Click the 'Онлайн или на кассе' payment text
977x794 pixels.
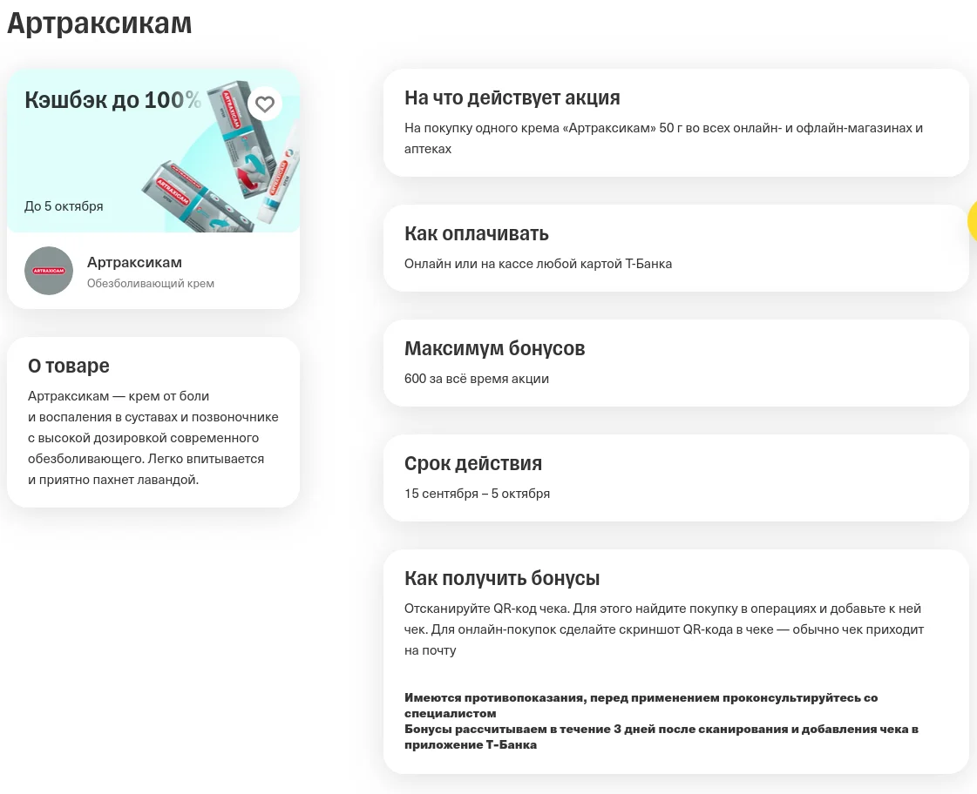(x=539, y=264)
